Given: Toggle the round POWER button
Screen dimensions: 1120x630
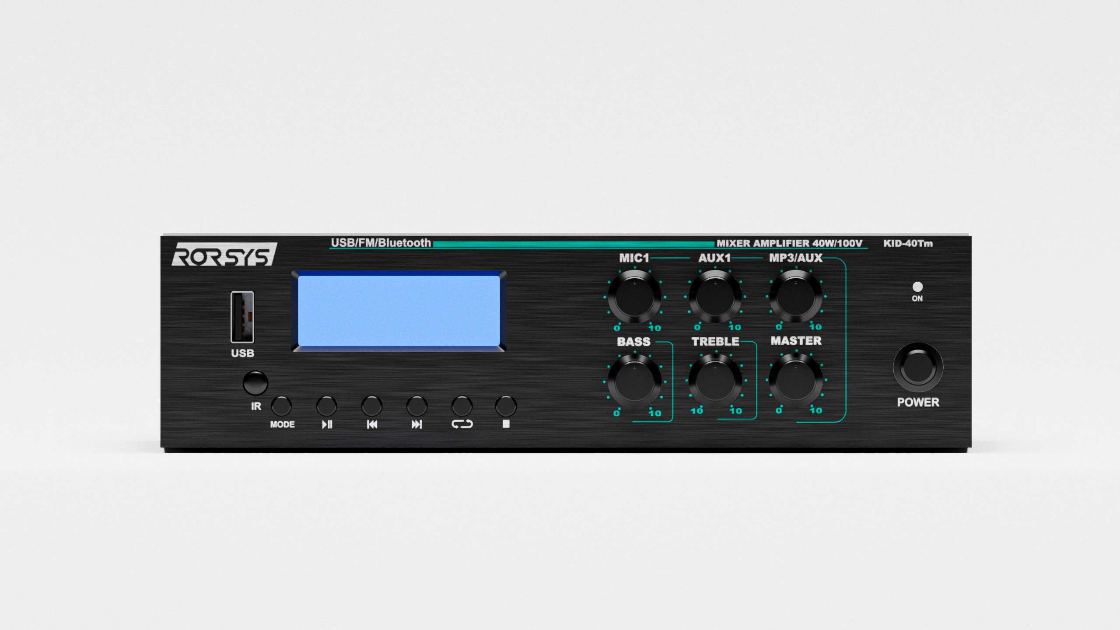Looking at the screenshot, I should [918, 367].
